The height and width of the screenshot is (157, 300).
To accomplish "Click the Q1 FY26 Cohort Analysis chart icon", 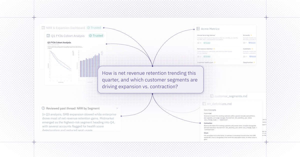I will click(48, 36).
